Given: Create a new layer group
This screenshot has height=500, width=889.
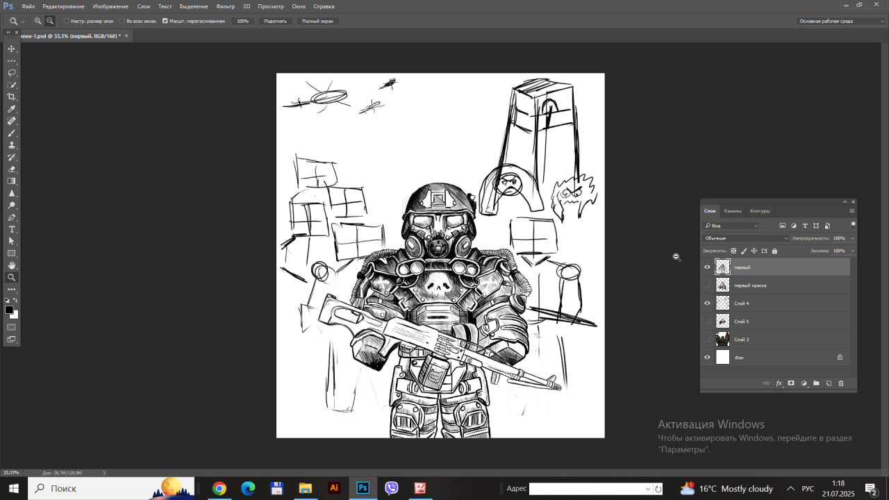Looking at the screenshot, I should point(816,383).
